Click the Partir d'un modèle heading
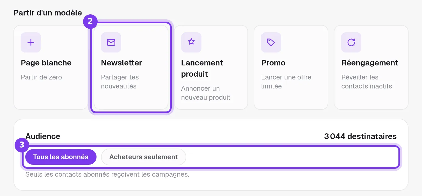Image resolution: width=422 pixels, height=196 pixels. click(48, 13)
